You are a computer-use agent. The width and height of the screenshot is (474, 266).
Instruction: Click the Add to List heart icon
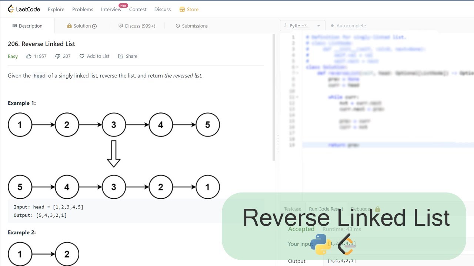pos(82,56)
